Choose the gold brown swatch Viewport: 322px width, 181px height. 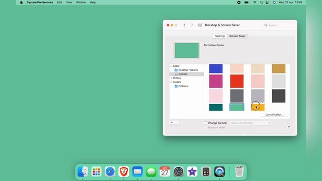click(x=279, y=68)
